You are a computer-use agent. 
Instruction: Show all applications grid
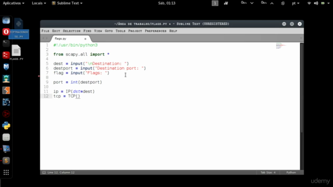[x=6, y=172]
